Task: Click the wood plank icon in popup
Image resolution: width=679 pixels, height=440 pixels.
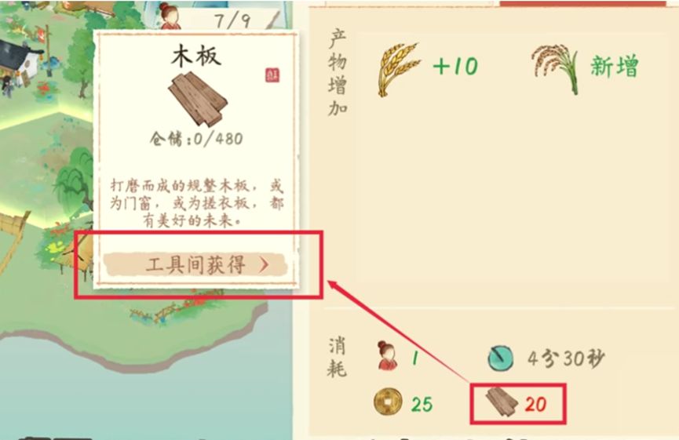Action: point(198,100)
